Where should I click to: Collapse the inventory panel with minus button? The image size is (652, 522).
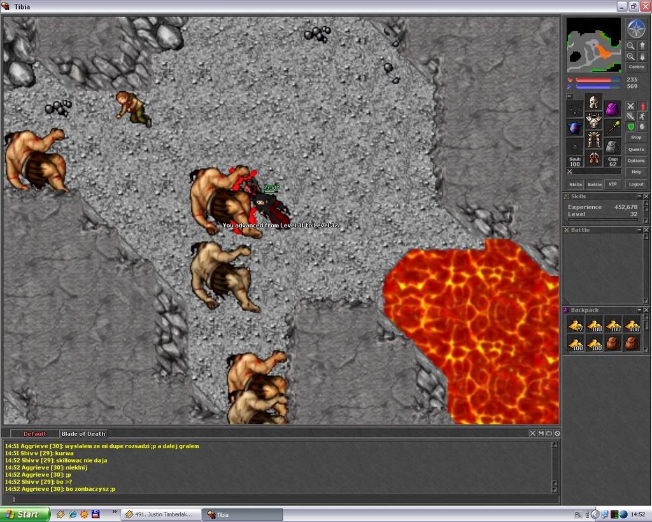[570, 96]
